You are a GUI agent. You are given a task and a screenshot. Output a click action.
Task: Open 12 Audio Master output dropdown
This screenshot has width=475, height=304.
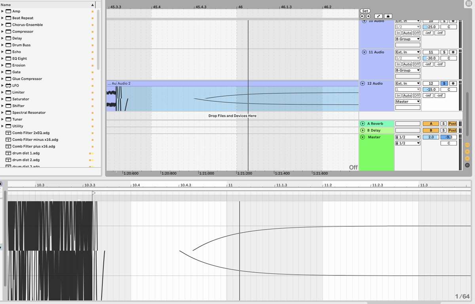408,101
